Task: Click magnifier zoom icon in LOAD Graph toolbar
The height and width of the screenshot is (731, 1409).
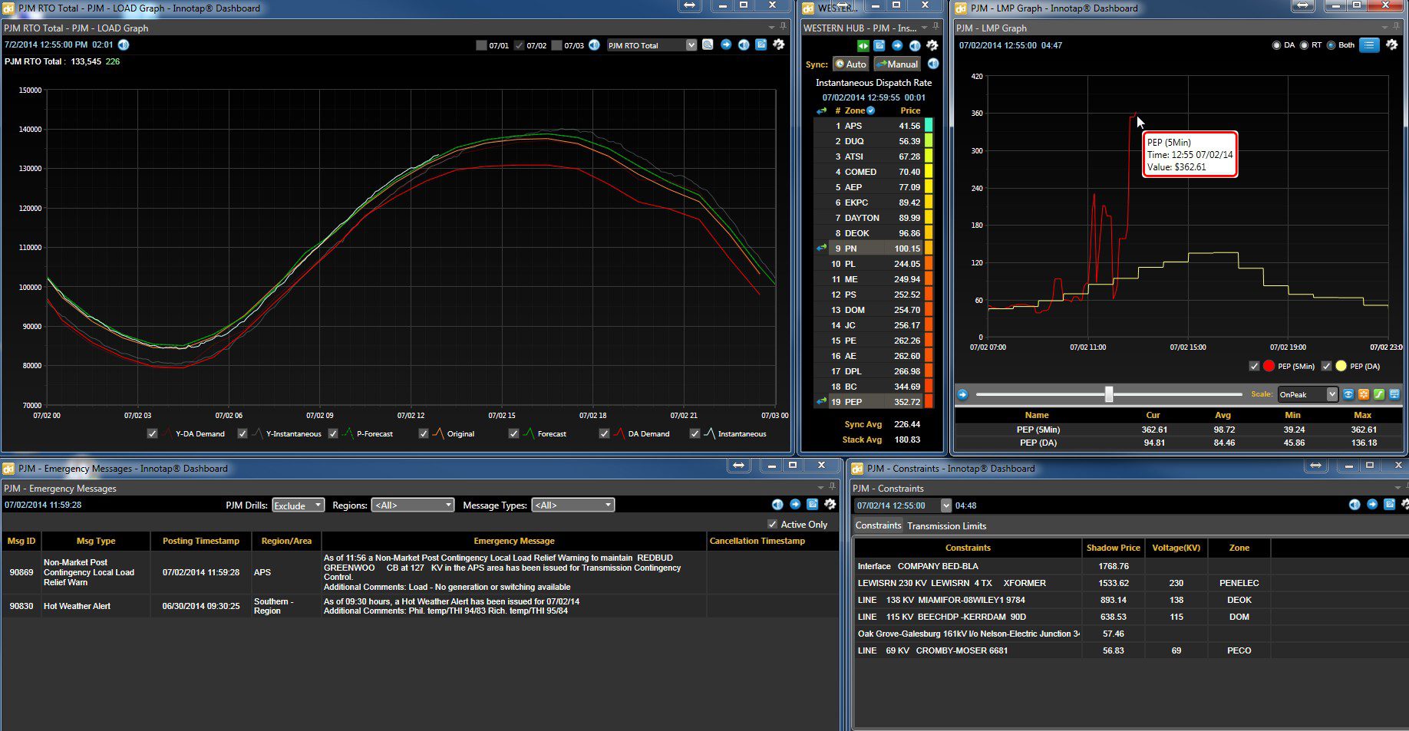Action: [708, 44]
